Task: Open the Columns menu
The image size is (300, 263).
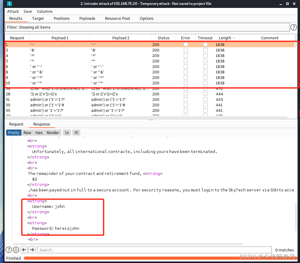Action: coord(45,12)
